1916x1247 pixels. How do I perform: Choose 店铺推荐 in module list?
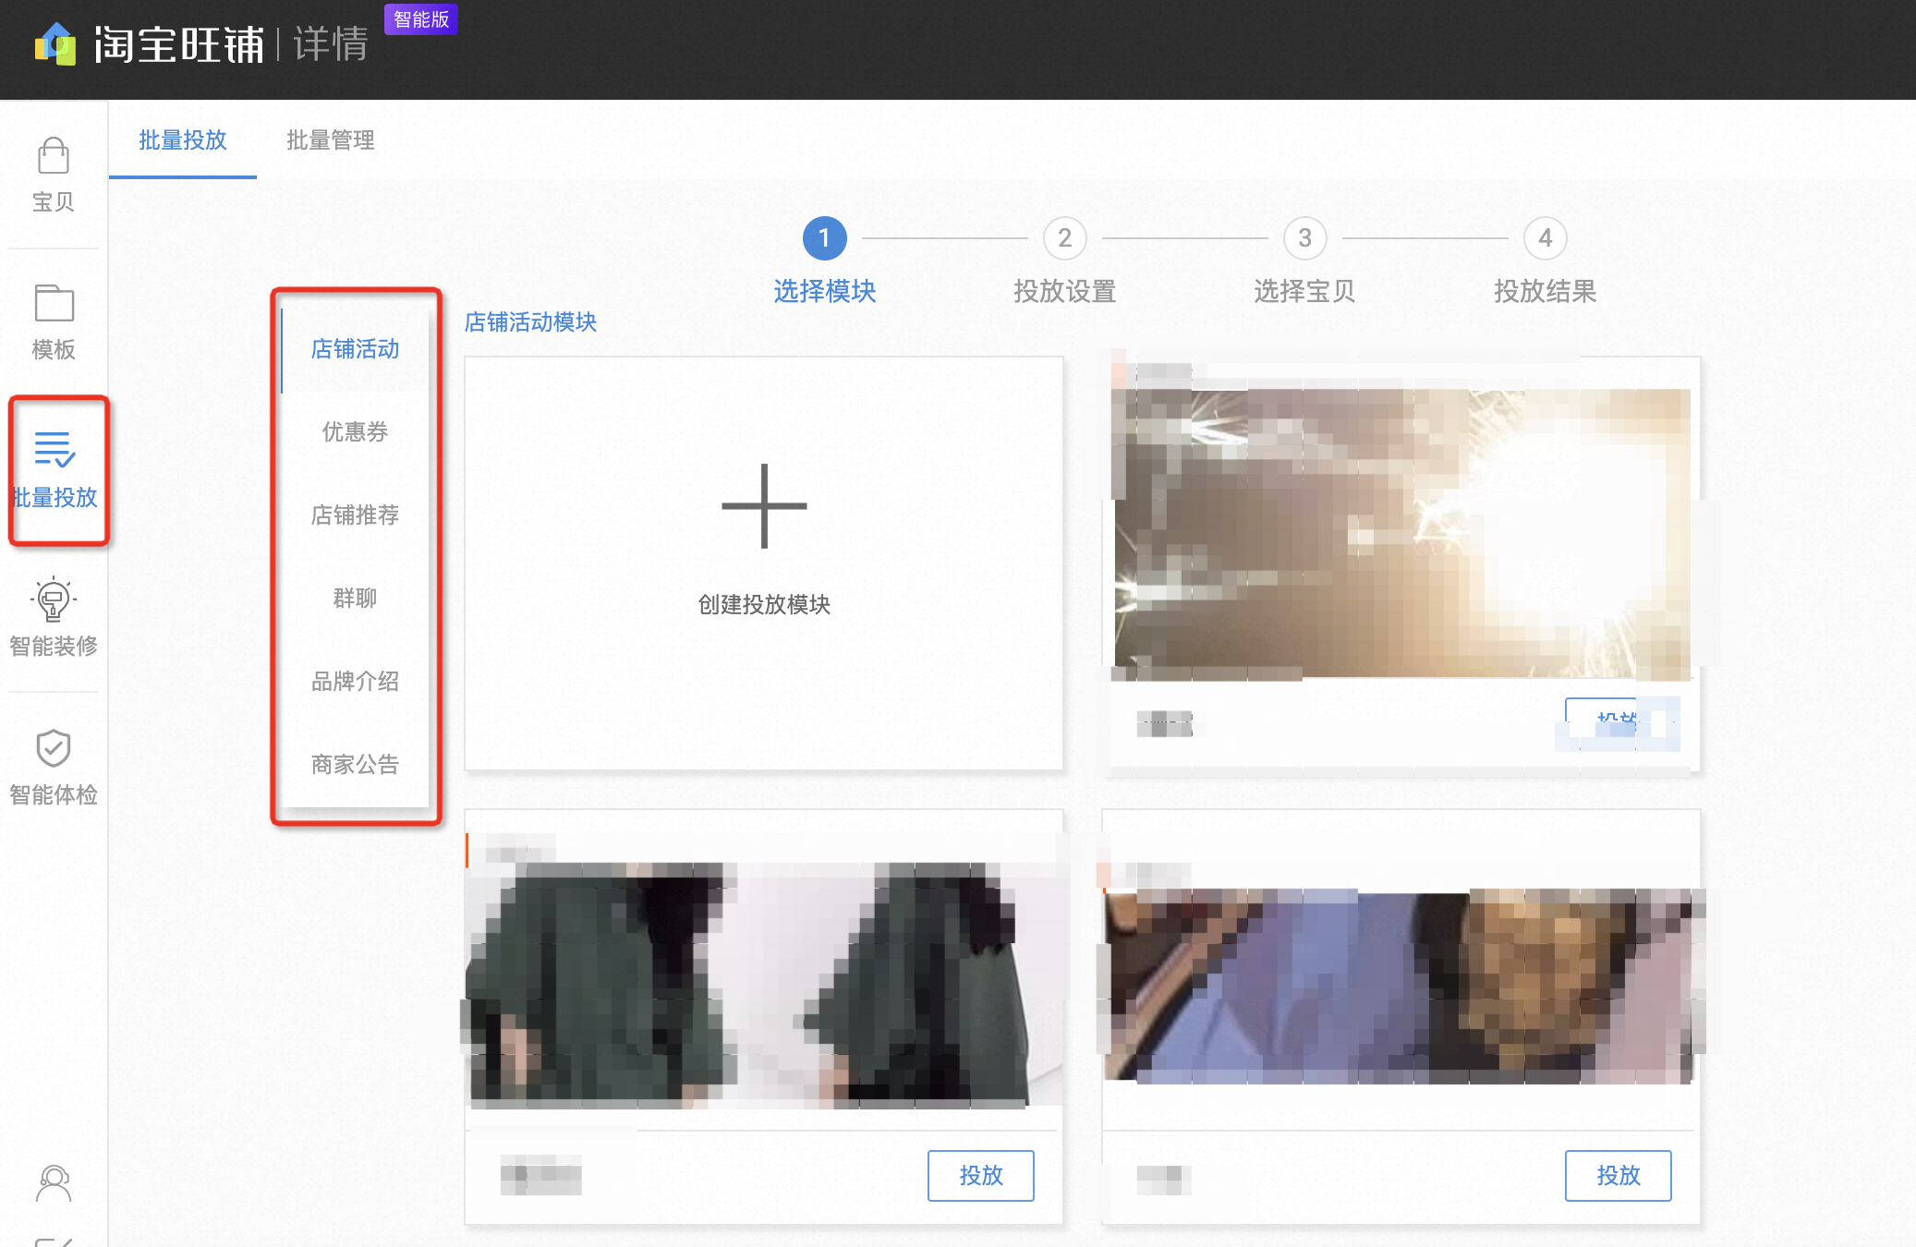point(355,515)
